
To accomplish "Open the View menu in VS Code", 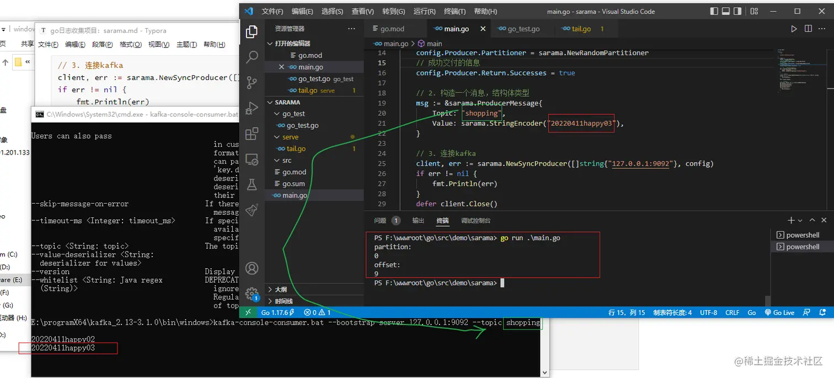I will (x=362, y=11).
